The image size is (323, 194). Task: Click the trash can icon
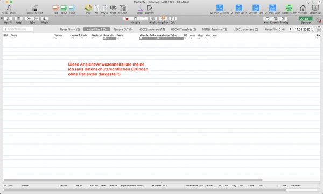pos(319,29)
